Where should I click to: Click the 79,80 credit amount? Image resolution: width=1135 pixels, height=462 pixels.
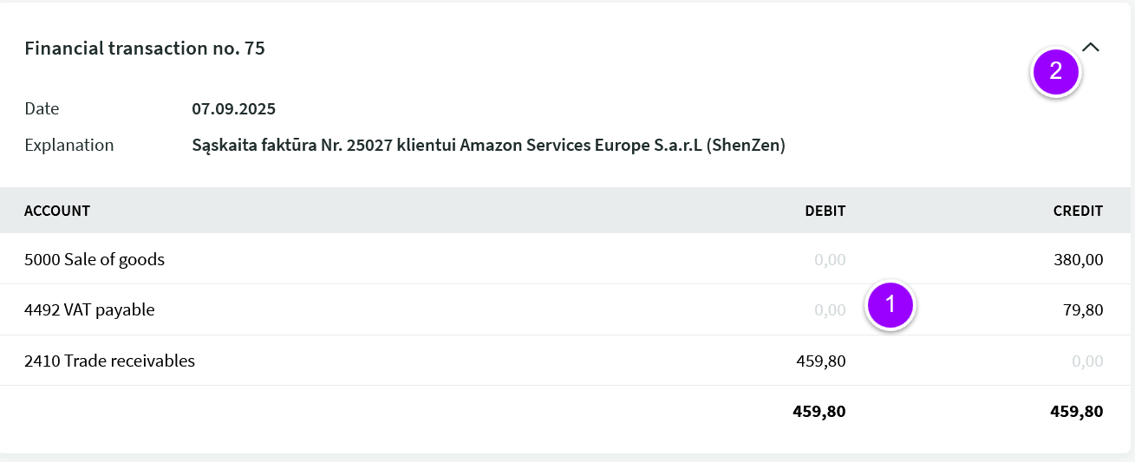pyautogui.click(x=1084, y=309)
